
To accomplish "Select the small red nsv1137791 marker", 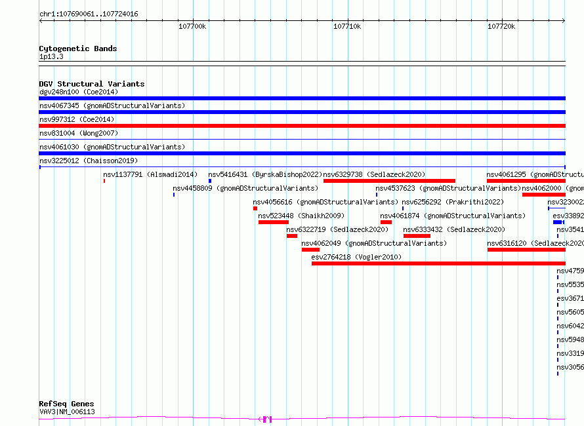I will 104,181.
